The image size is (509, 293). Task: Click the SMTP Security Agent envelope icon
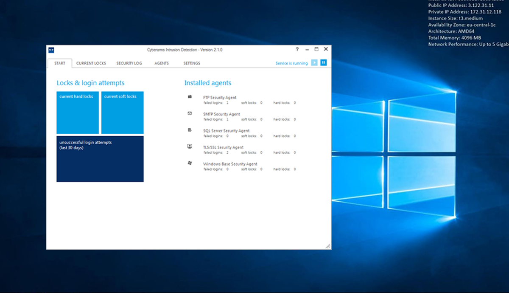click(x=190, y=113)
